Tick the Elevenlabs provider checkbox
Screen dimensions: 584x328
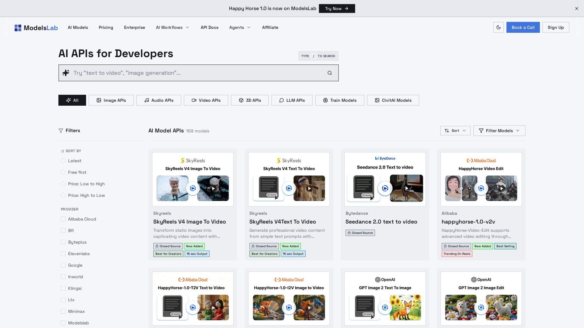tap(63, 254)
